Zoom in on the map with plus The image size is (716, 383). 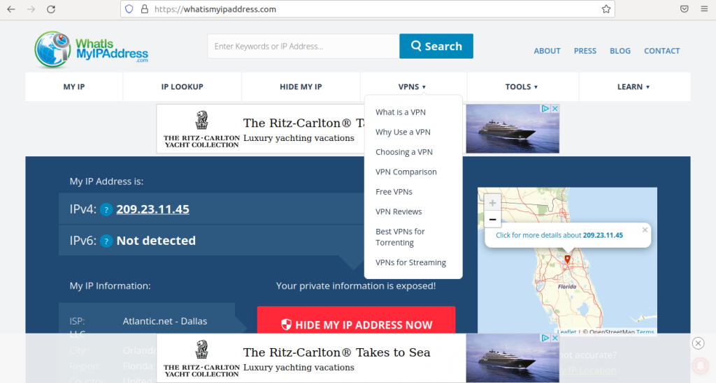pos(492,203)
